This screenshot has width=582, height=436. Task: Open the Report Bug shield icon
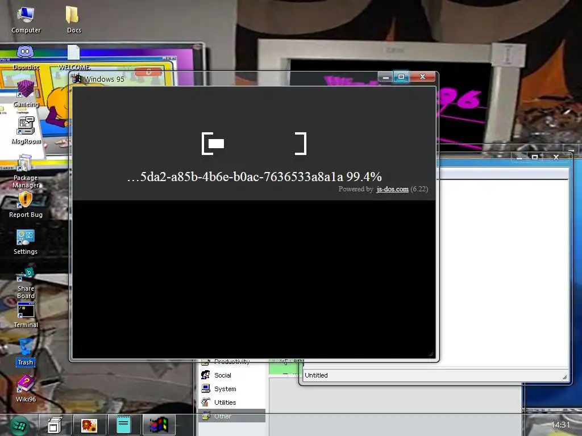pos(26,204)
